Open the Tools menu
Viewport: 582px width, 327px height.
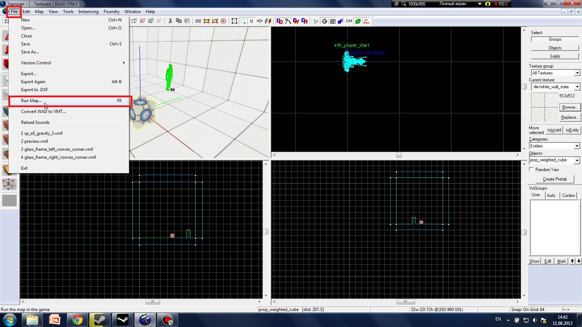68,12
